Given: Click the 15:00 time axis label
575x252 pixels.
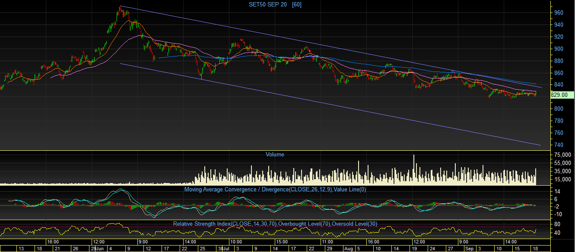Looking at the screenshot, I should click(x=282, y=242).
